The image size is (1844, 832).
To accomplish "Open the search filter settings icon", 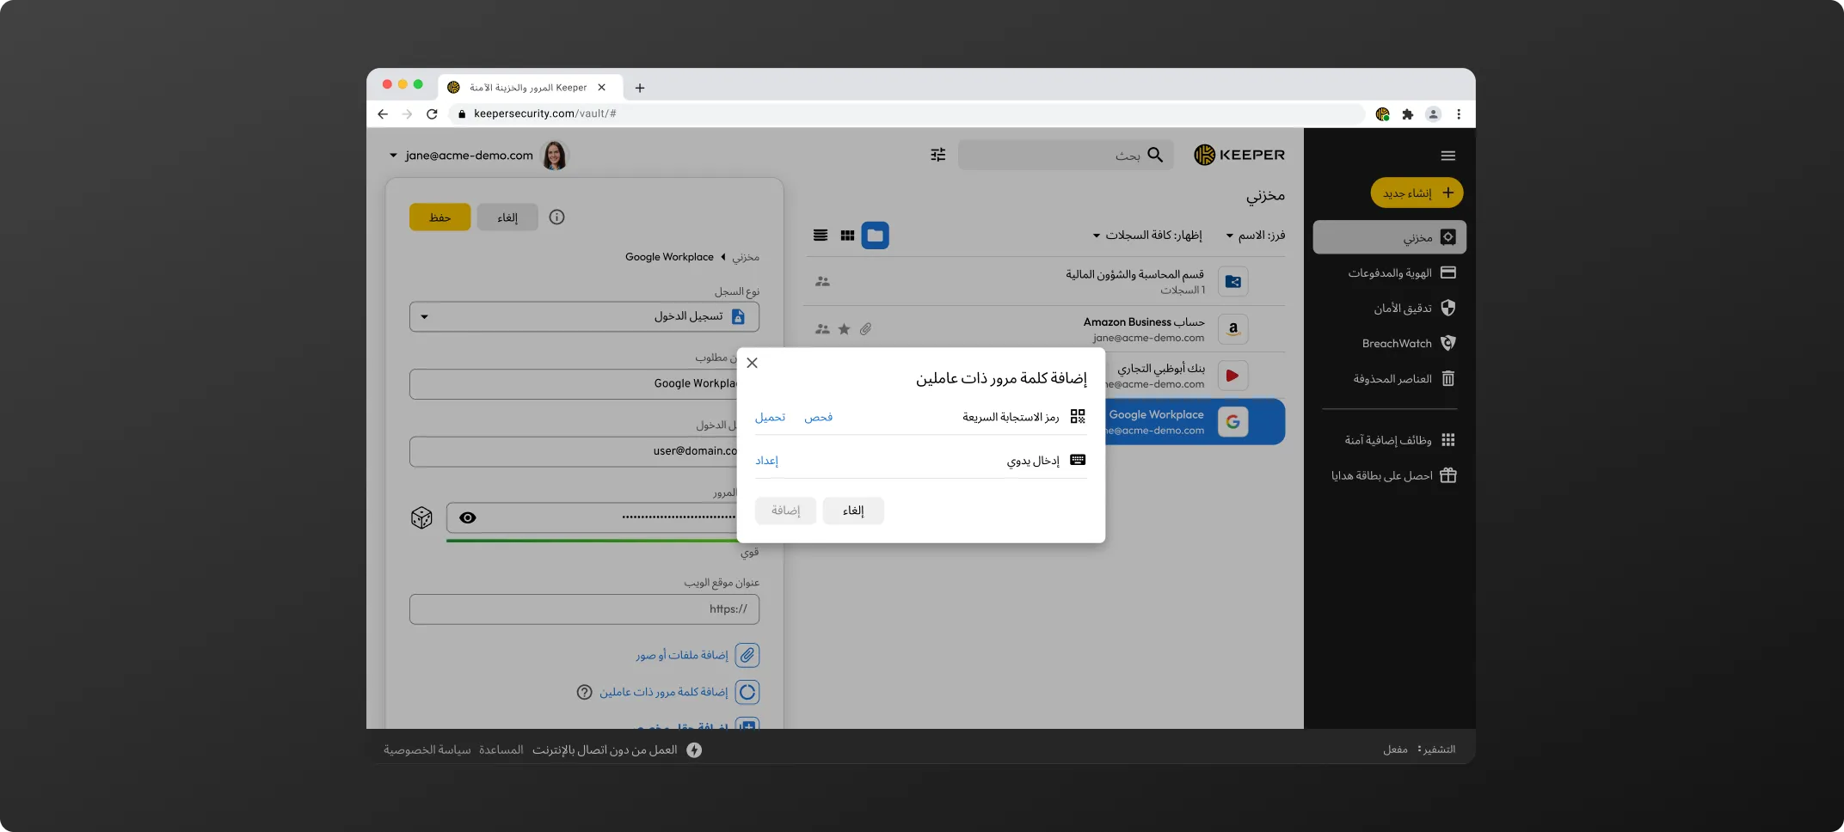I will pyautogui.click(x=937, y=155).
